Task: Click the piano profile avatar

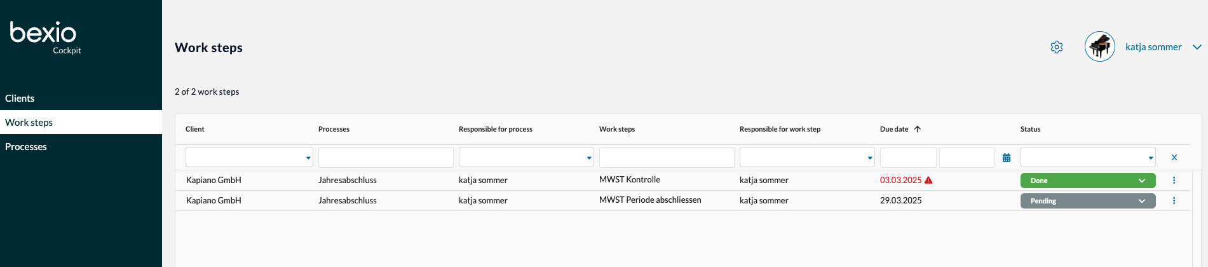Action: pyautogui.click(x=1099, y=47)
